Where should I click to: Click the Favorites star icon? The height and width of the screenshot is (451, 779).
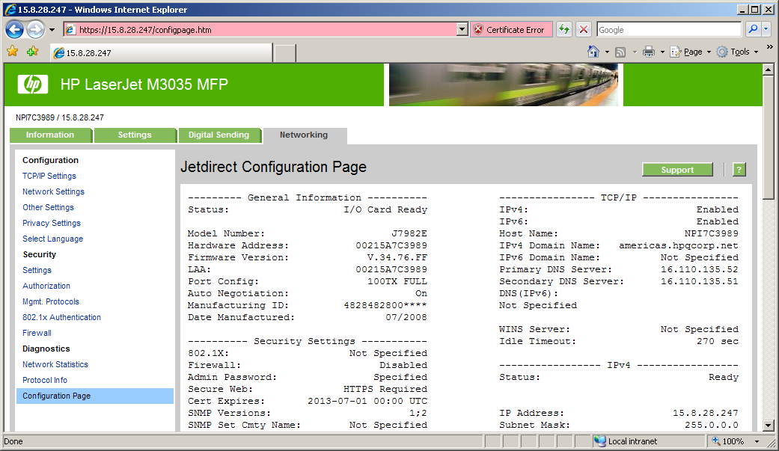(12, 52)
